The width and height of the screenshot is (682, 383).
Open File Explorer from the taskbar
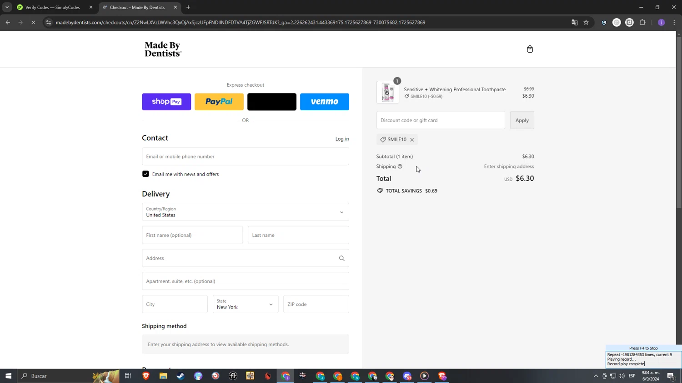(163, 376)
